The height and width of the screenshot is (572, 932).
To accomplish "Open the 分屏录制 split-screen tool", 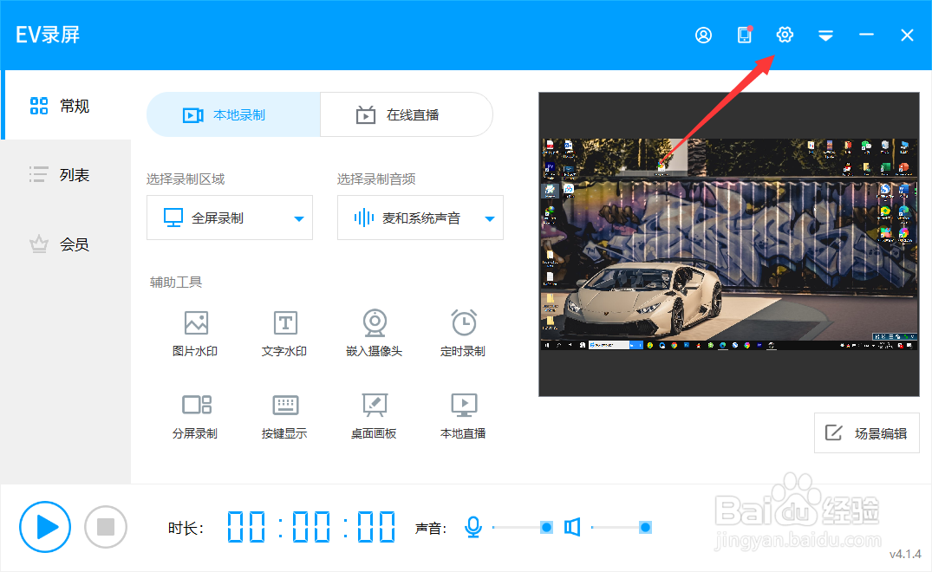I will [195, 416].
